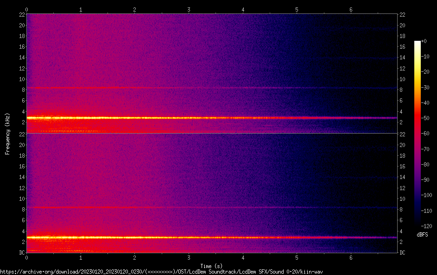Click the "dBFS" label under color scale

point(422,235)
